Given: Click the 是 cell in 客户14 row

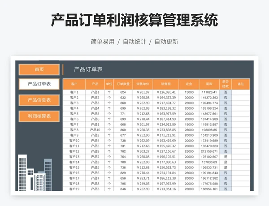Looking at the screenshot, I should coord(226,162).
